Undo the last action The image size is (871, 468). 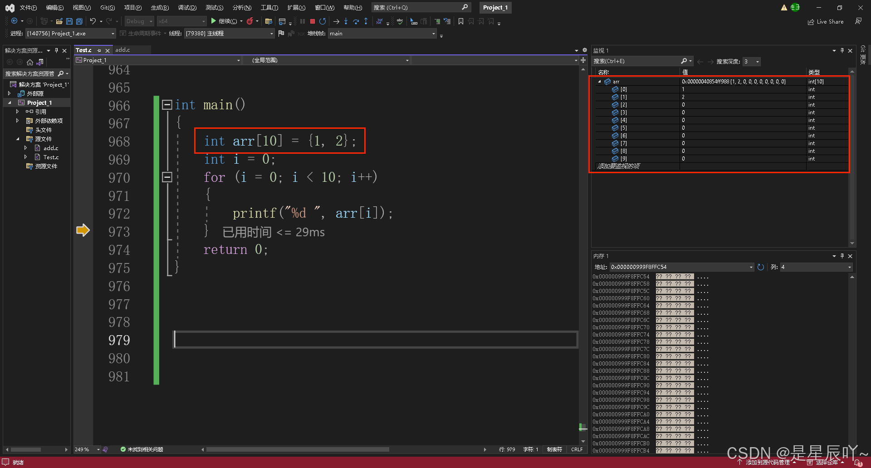[x=93, y=21]
